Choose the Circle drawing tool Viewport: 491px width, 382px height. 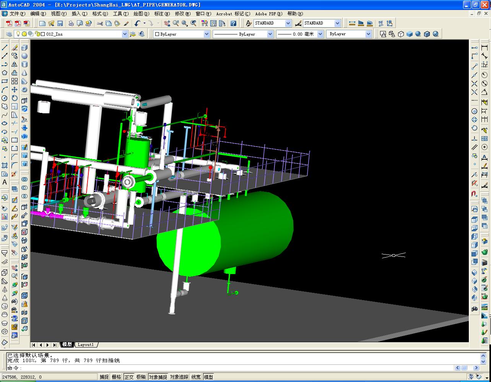5,98
